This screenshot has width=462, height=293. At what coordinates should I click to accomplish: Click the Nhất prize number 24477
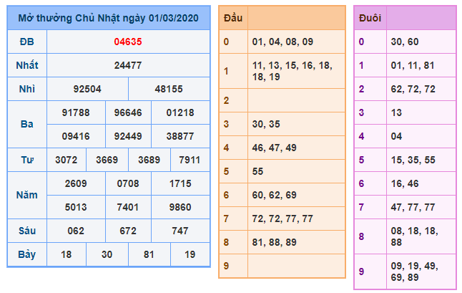(128, 65)
